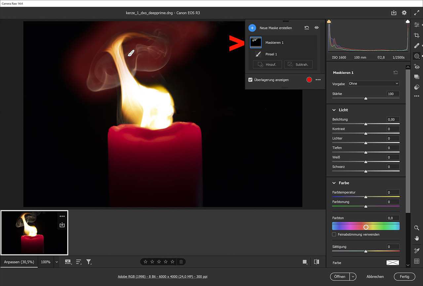Click Abbrechen to cancel

[375, 277]
